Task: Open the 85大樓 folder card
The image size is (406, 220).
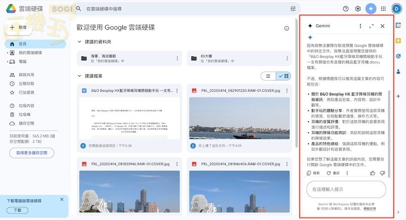Action: coord(239,58)
